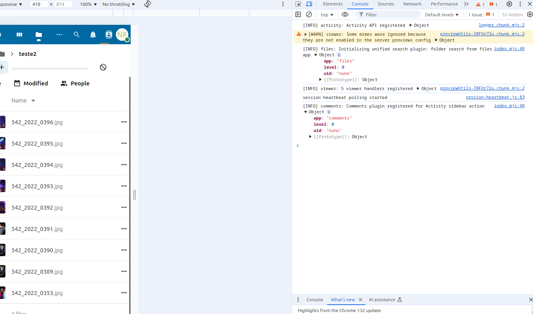Open the notifications bell icon
533x314 pixels.
click(93, 35)
